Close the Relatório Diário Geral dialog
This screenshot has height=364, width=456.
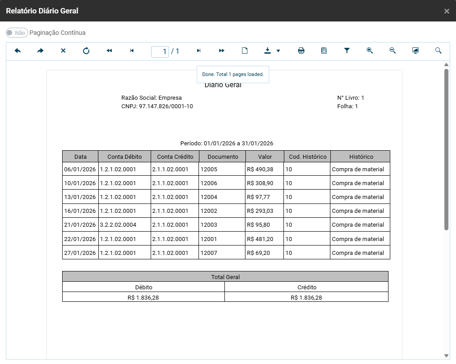click(447, 11)
